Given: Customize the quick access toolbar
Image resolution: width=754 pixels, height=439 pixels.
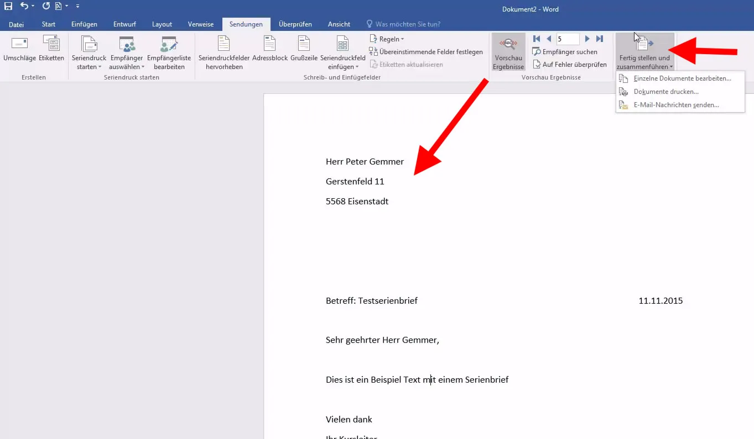Looking at the screenshot, I should (77, 6).
